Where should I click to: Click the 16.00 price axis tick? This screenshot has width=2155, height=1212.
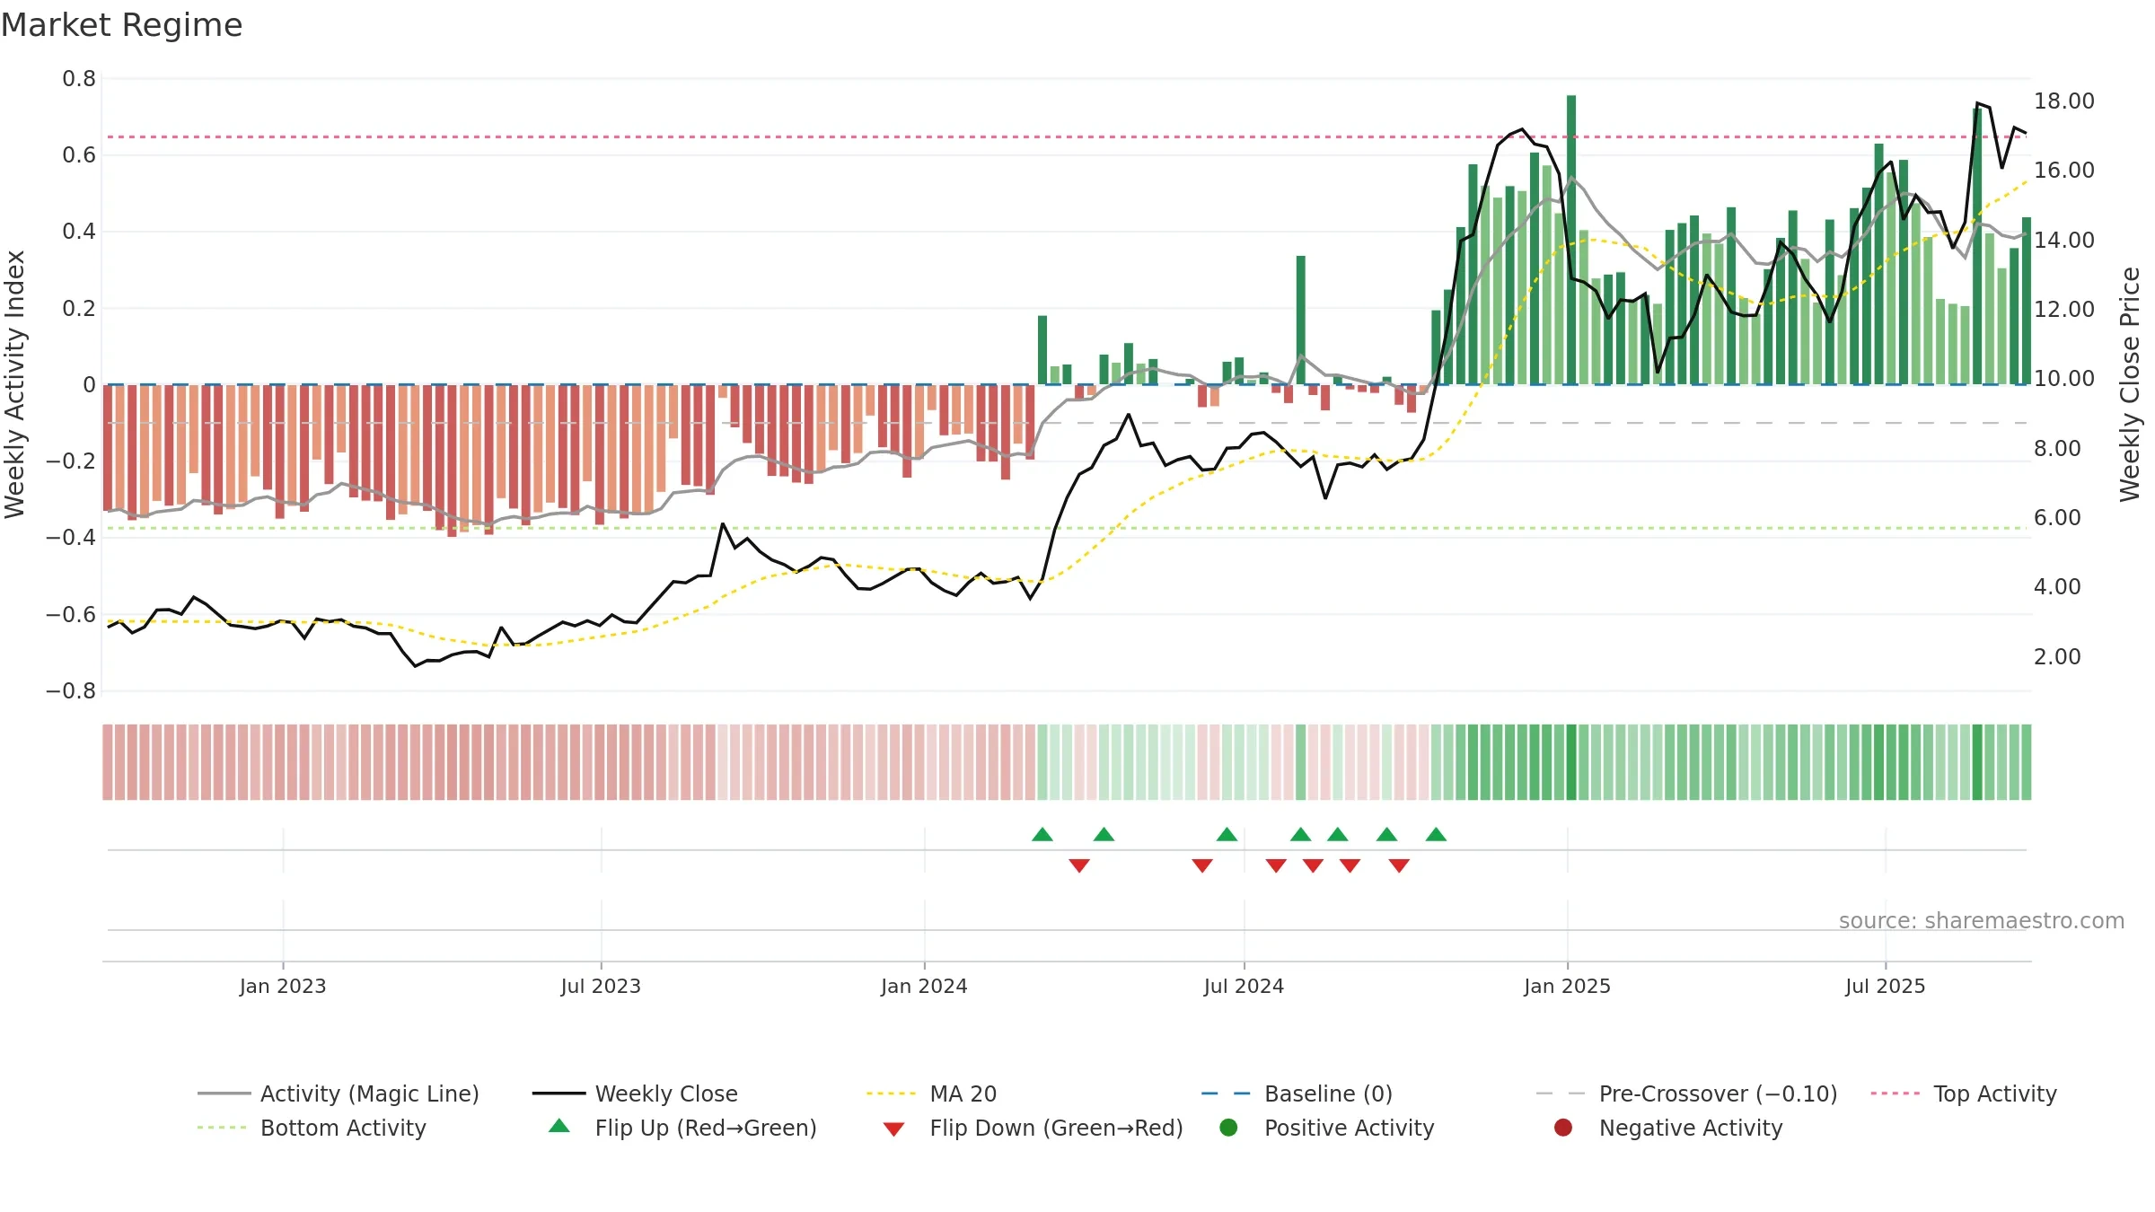2063,170
